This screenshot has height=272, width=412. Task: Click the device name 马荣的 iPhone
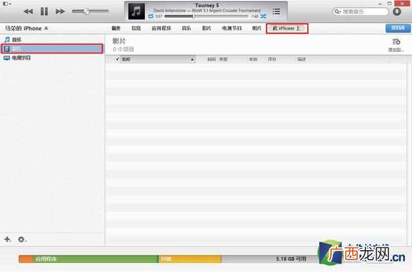[23, 28]
